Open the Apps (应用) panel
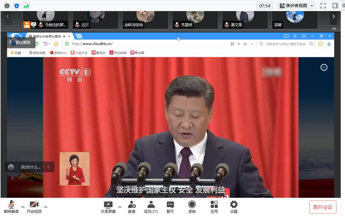 [214, 207]
